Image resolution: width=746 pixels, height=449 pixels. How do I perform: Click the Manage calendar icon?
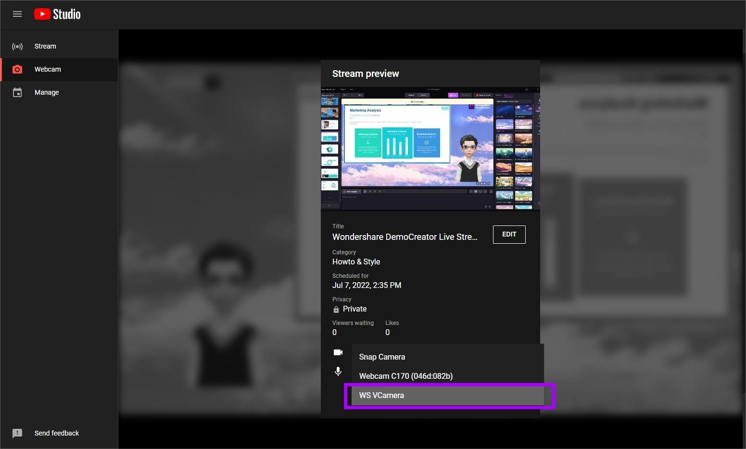pyautogui.click(x=17, y=92)
